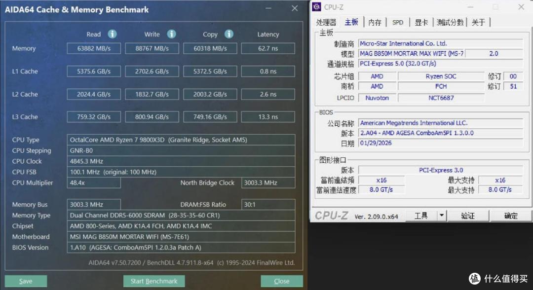Click the Write info icon
The height and width of the screenshot is (290, 533).
coord(171,34)
